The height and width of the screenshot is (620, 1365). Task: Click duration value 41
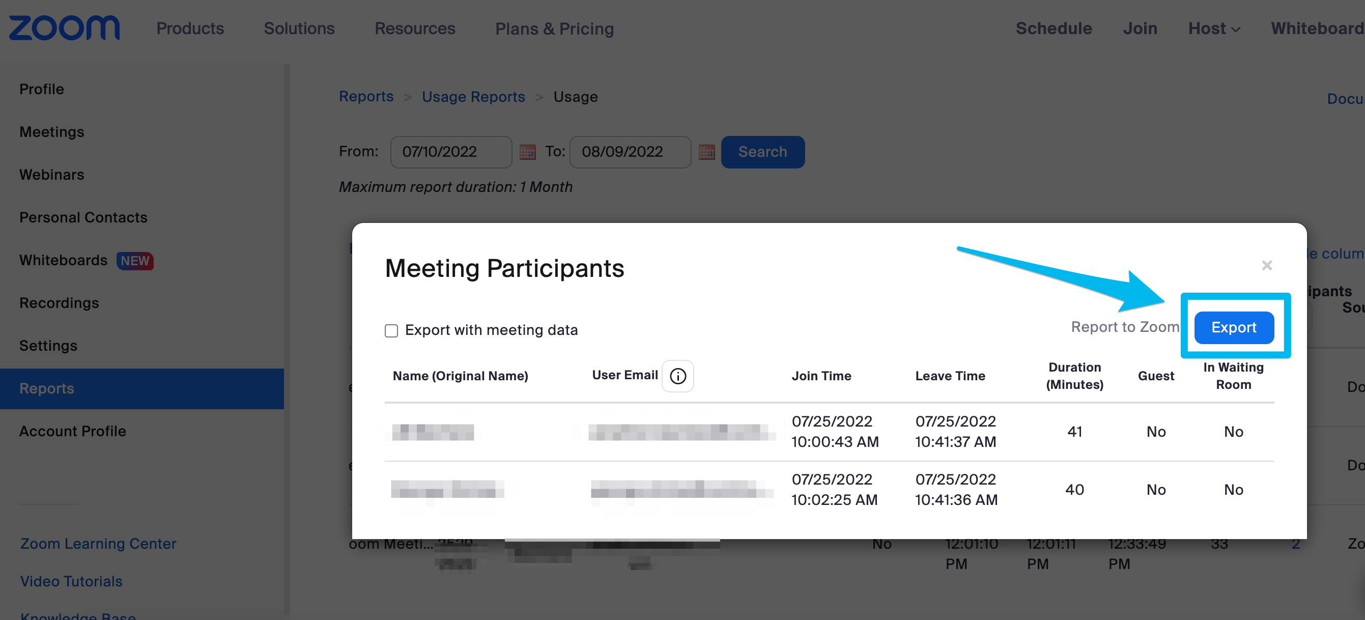click(x=1074, y=432)
